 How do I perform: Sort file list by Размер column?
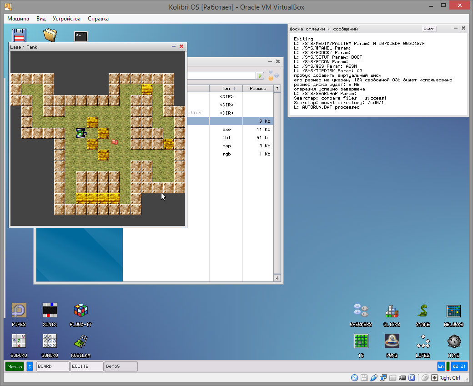coord(258,88)
